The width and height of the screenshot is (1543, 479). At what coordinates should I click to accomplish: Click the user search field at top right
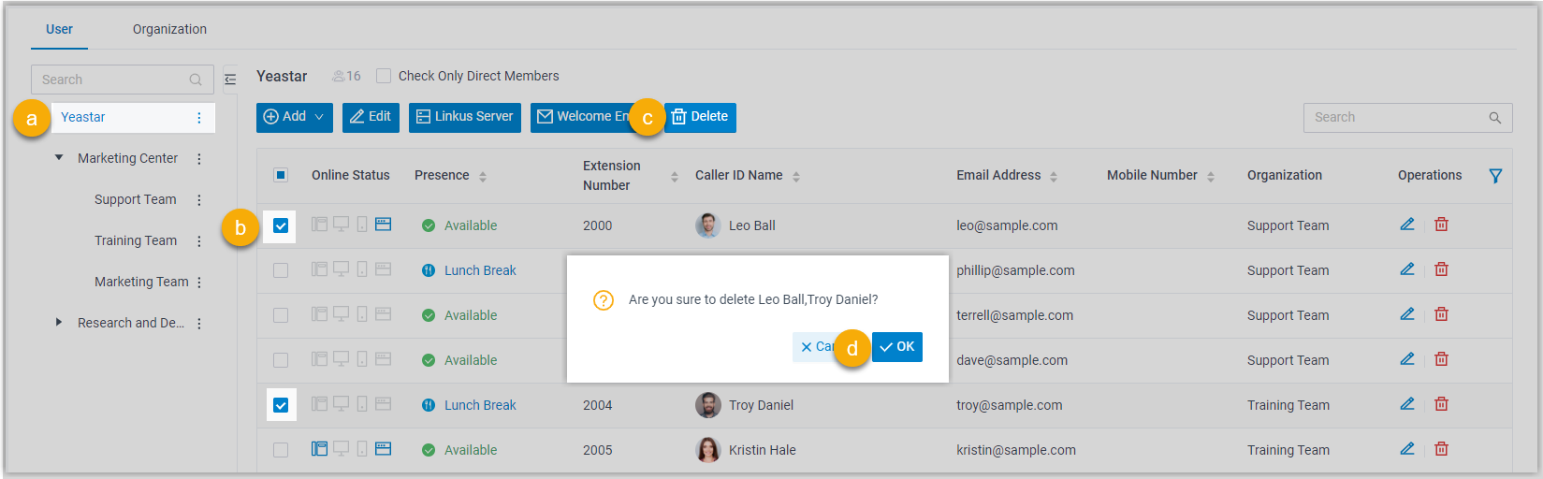coord(1398,118)
